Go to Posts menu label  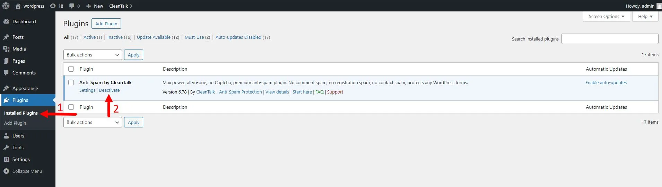click(x=18, y=37)
